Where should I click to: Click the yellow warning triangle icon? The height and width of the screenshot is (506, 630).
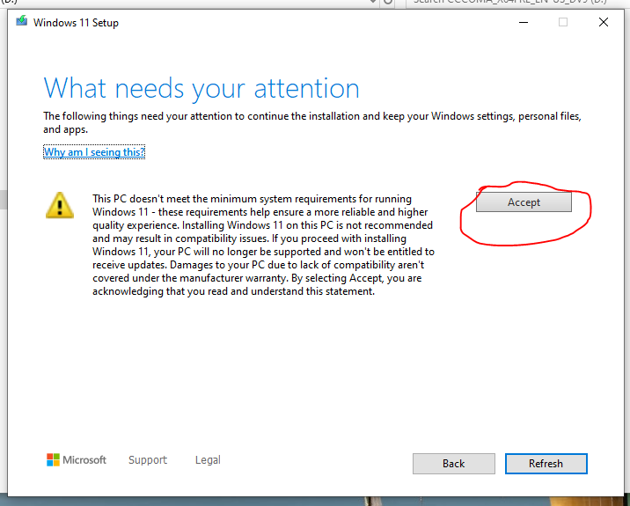[59, 206]
